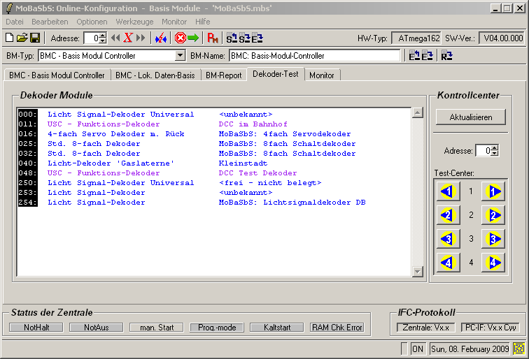Click the red X toolbar icon
Image resolution: width=529 pixels, height=359 pixels.
click(128, 38)
